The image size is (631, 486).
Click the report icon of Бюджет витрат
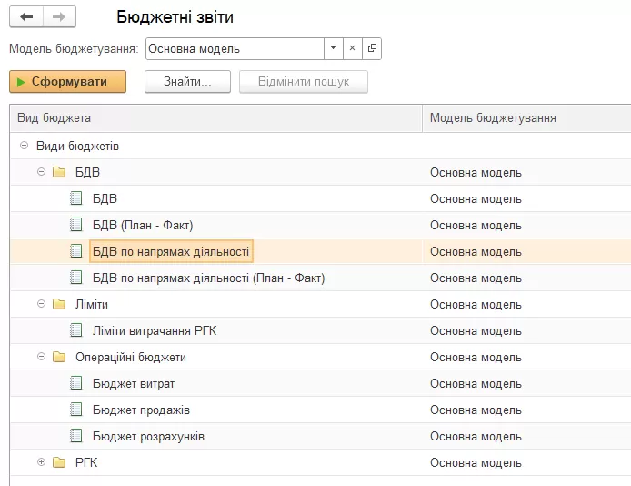click(x=76, y=382)
